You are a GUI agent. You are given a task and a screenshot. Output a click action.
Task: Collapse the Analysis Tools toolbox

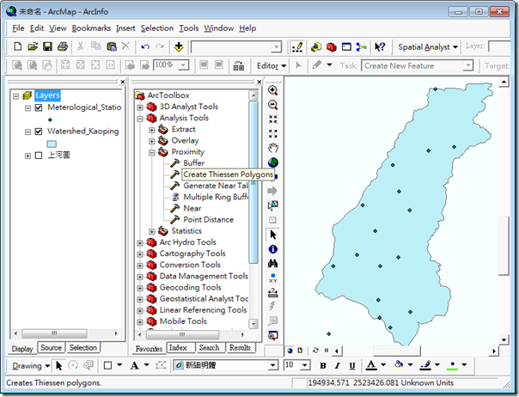pyautogui.click(x=140, y=119)
